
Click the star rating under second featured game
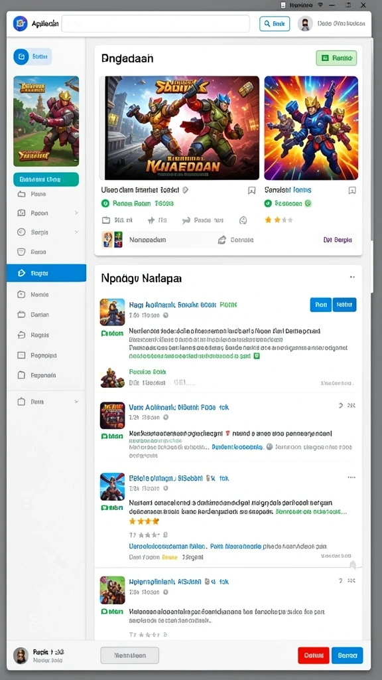(279, 220)
